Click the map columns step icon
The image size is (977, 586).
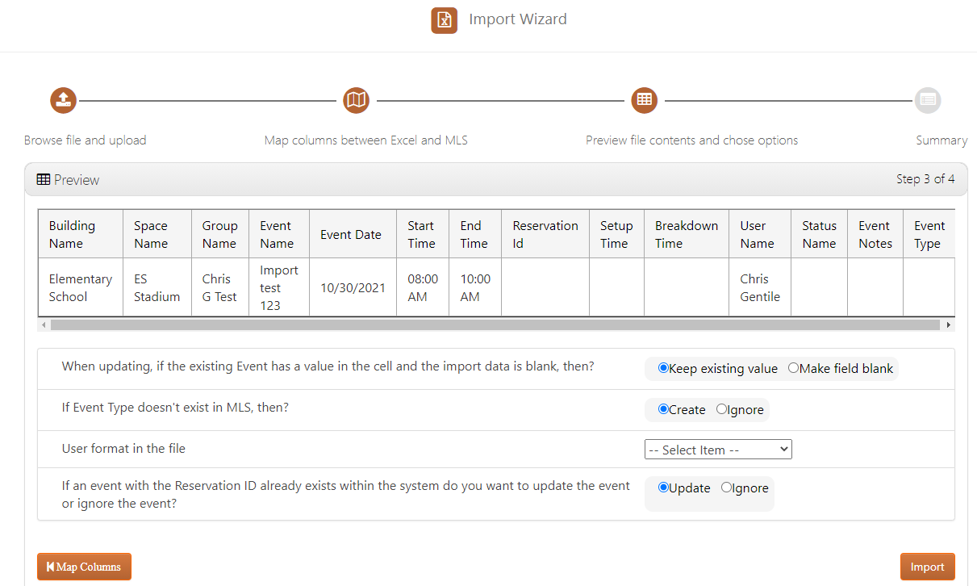pos(357,101)
